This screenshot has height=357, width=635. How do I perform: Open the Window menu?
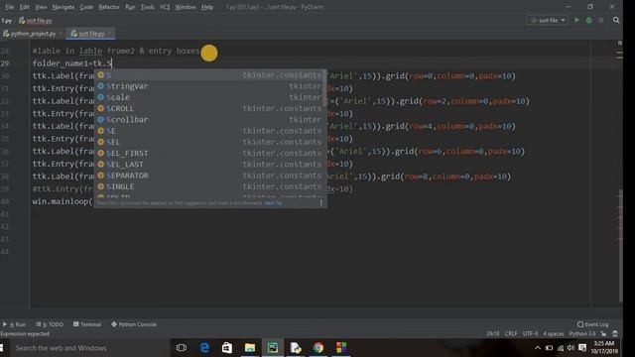pos(186,7)
